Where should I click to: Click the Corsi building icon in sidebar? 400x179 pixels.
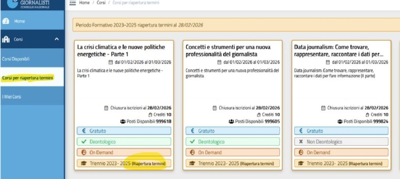(6, 39)
